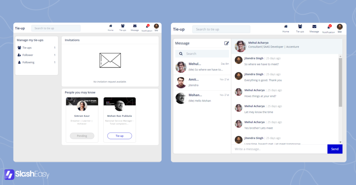Click the chat scrollbar down arrow
This screenshot has width=356, height=185.
(x=340, y=142)
